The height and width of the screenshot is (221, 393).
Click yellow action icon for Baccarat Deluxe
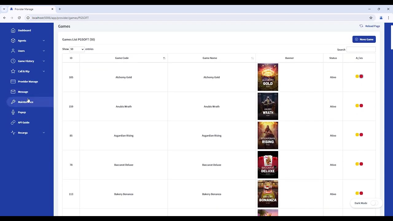(357, 164)
